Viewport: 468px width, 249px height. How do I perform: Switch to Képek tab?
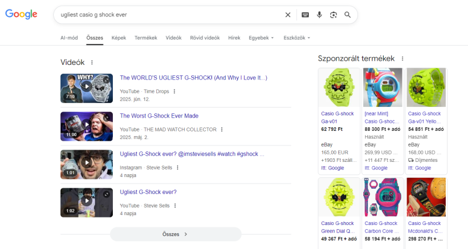pyautogui.click(x=119, y=38)
